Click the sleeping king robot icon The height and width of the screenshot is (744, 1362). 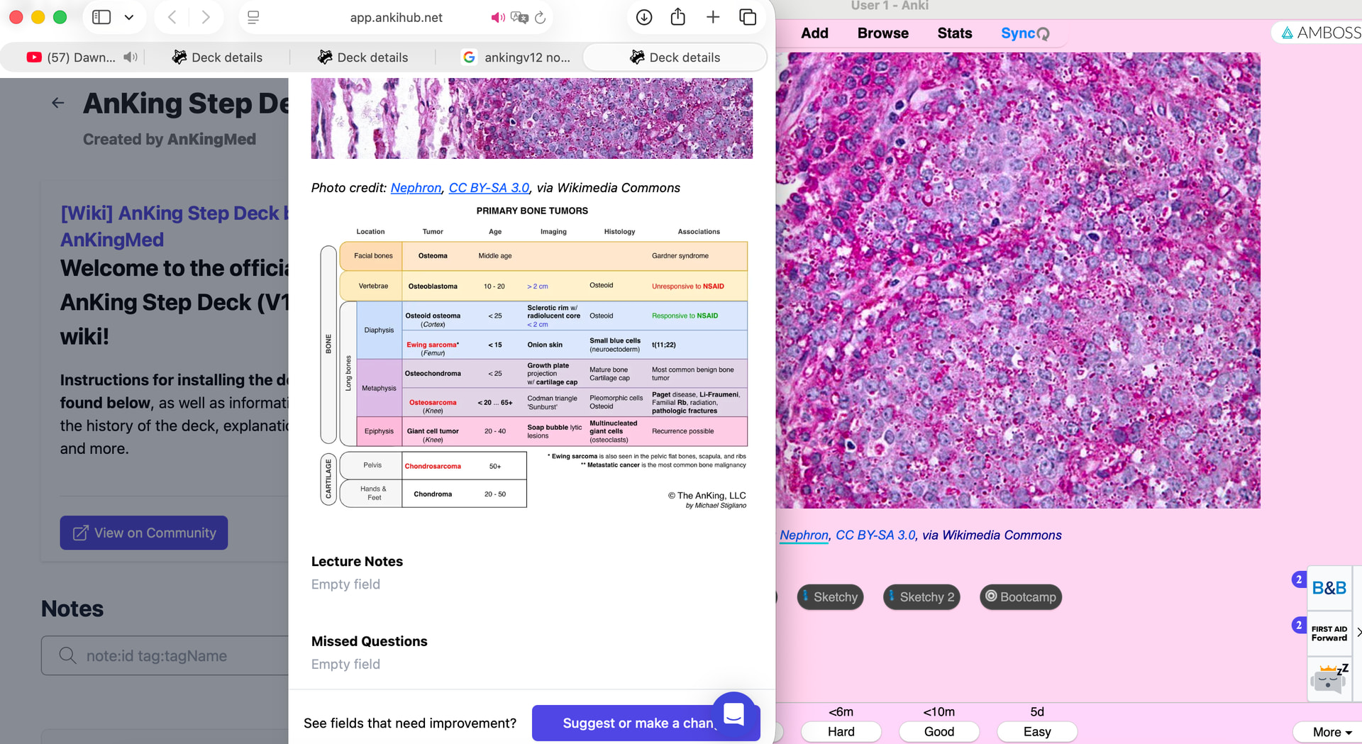(x=1329, y=679)
